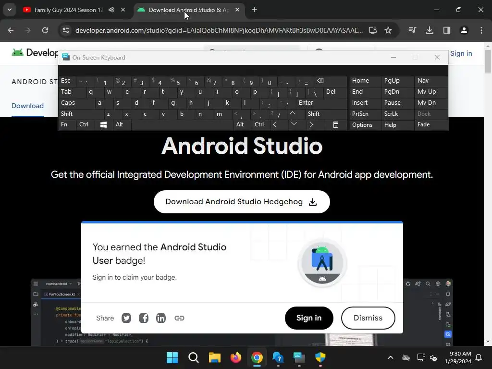492x369 pixels.
Task: Toggle Chrome side panel icon
Action: [447, 30]
